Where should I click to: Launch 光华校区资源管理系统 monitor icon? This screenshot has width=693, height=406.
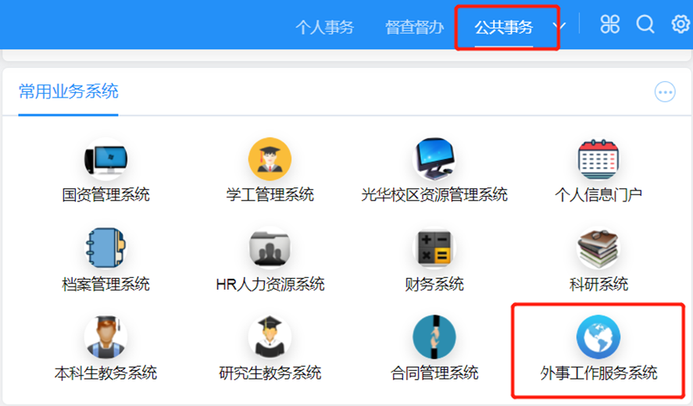[434, 159]
